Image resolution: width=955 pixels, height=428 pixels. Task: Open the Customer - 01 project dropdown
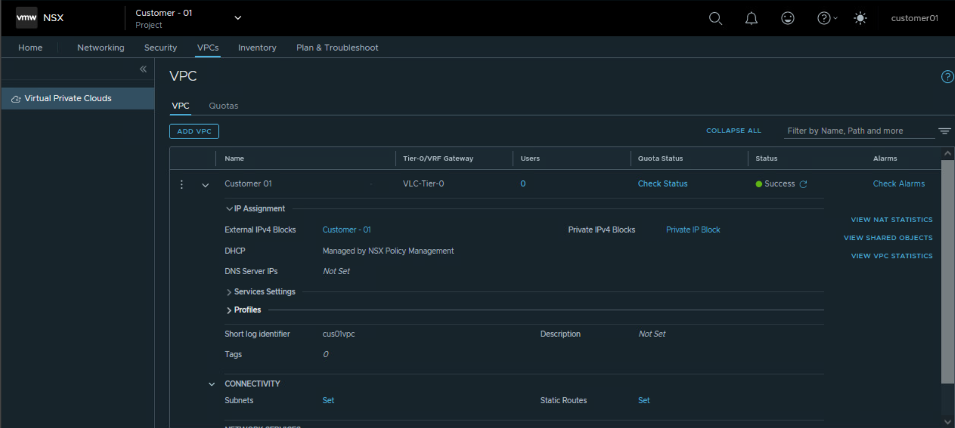(x=238, y=18)
